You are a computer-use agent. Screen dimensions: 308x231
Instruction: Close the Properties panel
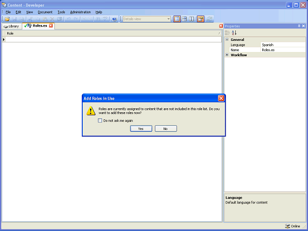(304, 26)
